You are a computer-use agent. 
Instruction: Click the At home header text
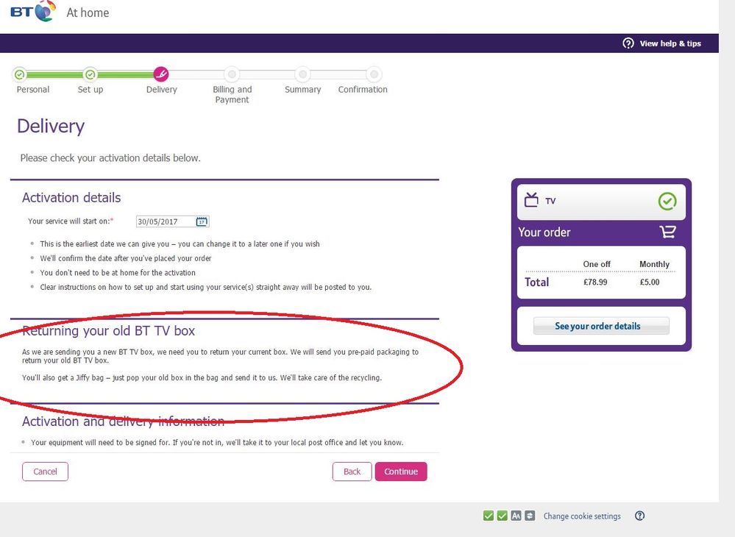tap(88, 13)
